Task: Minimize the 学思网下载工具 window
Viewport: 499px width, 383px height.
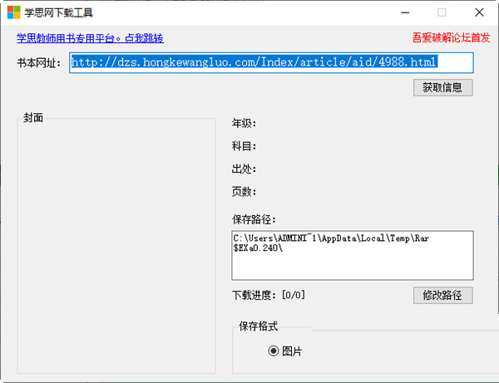Action: [x=405, y=12]
